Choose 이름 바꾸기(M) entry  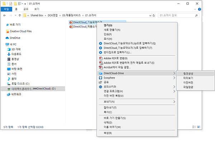[x=137, y=127]
